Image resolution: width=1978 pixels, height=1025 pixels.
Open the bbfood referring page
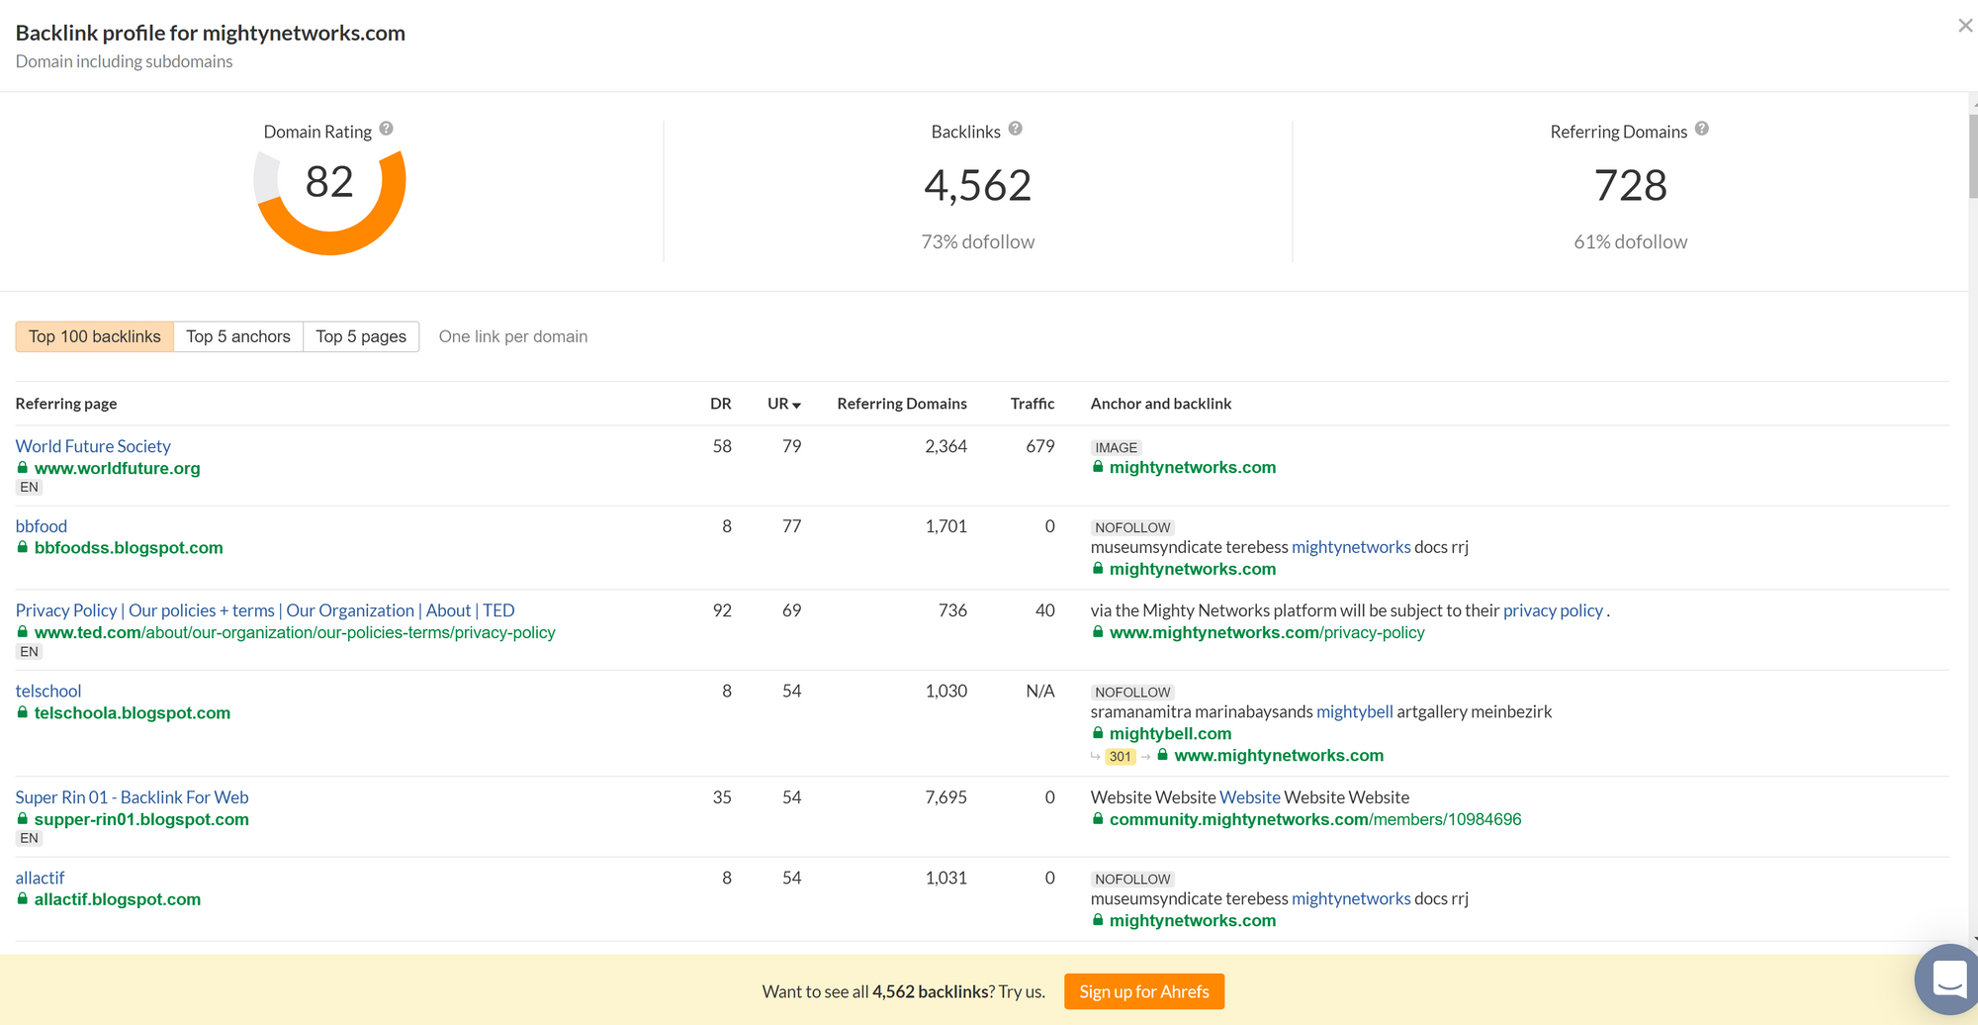(x=42, y=526)
